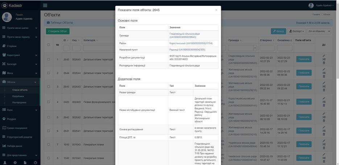This screenshot has height=165, width=339.
Task: Edit object 2641 with pencil icon
Action: click(x=324, y=127)
